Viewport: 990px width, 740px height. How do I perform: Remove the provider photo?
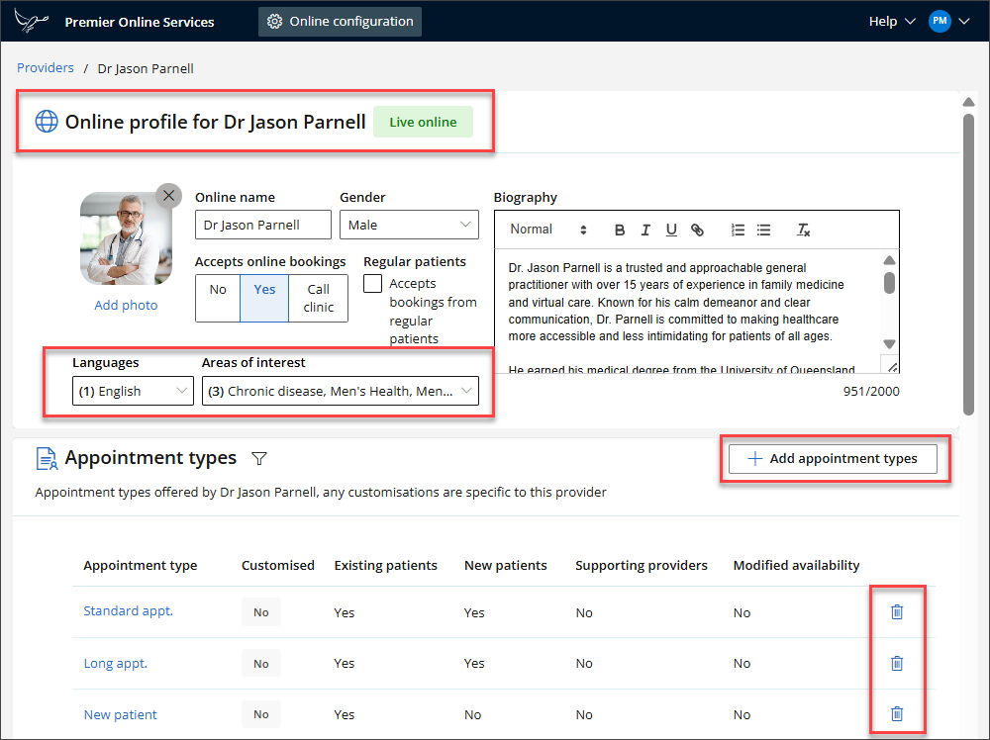click(168, 195)
